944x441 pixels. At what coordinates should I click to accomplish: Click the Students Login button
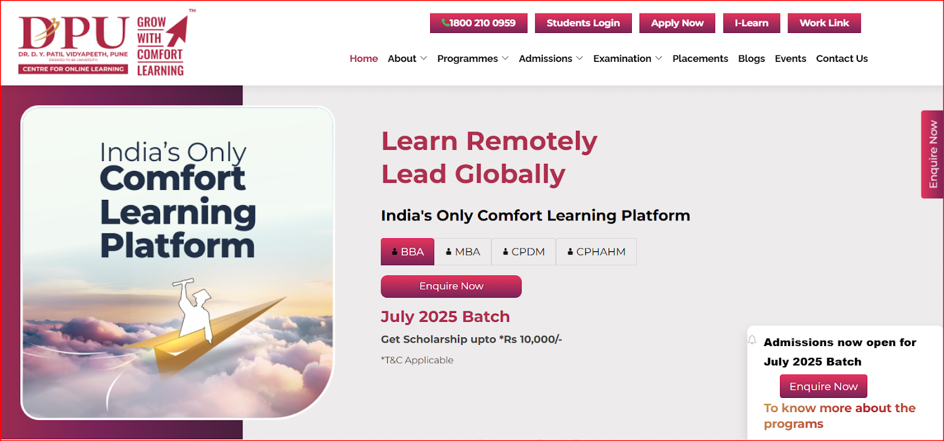(x=584, y=23)
